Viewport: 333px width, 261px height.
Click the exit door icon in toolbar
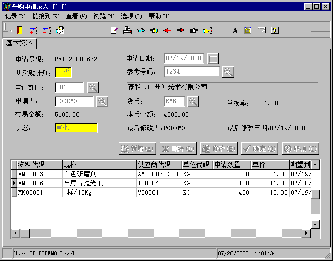[x=20, y=30]
